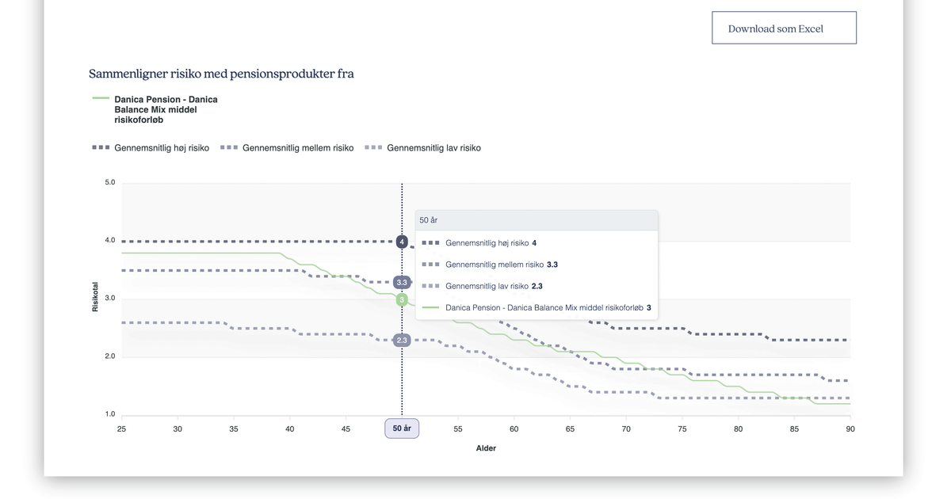Select the dark "4" data point marker
The image size is (951, 499).
[402, 242]
